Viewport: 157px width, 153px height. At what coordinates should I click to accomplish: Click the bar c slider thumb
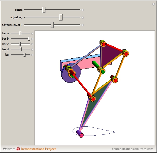(20, 44)
